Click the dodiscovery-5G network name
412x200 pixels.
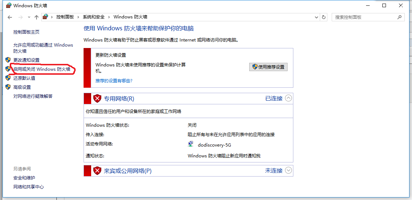(x=215, y=145)
